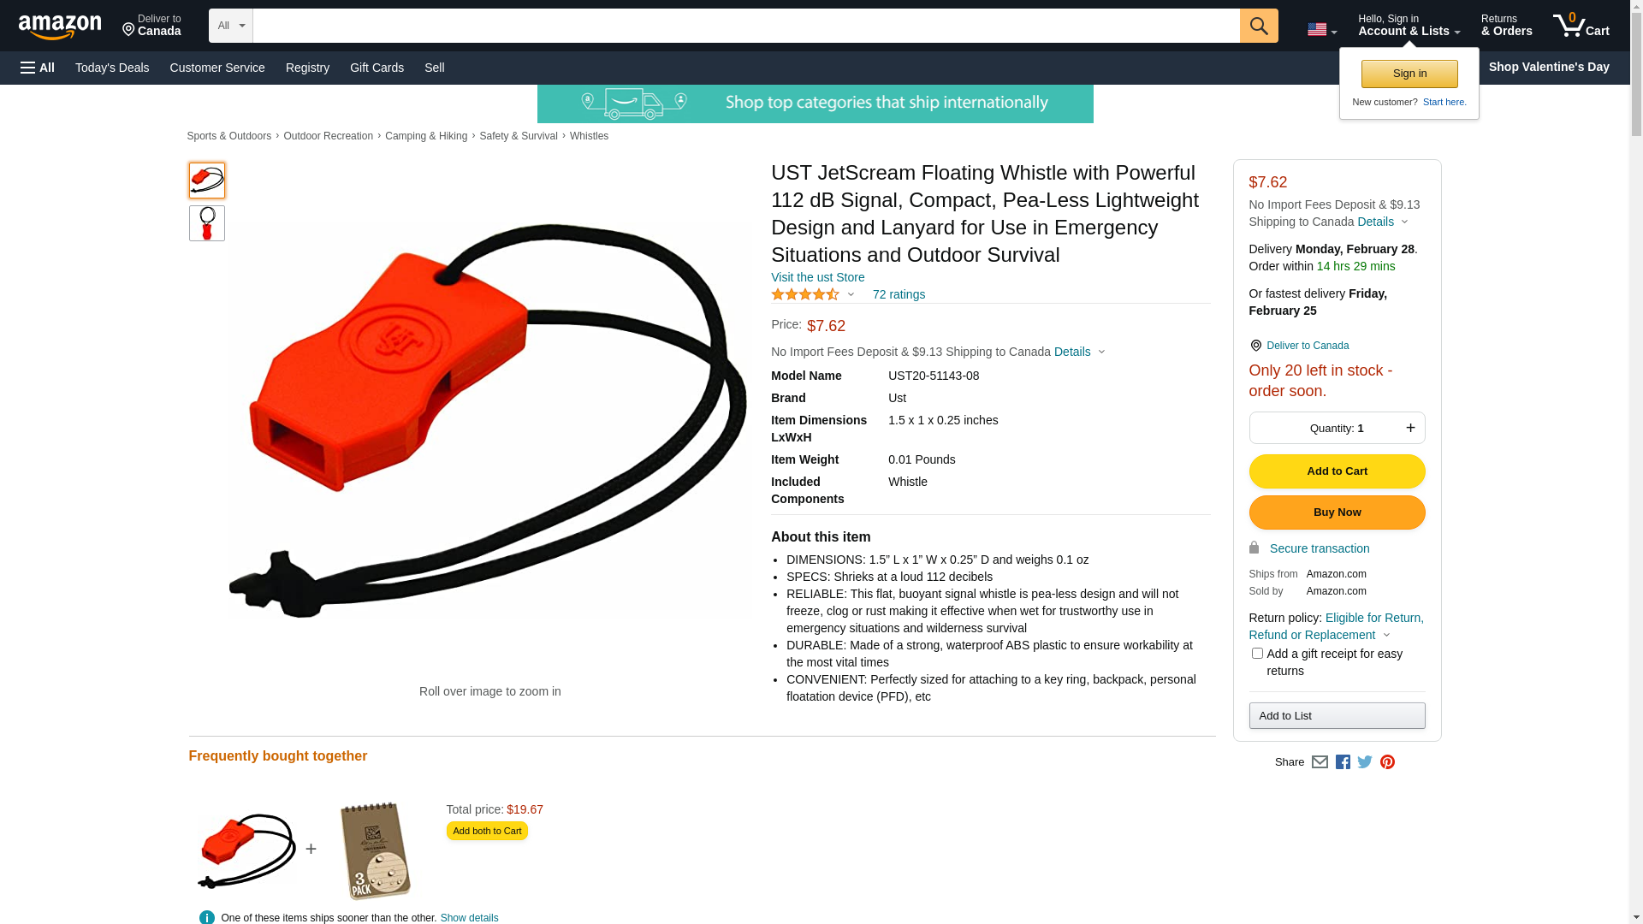Expand the search category All dropdown
The image size is (1643, 924).
point(230,26)
